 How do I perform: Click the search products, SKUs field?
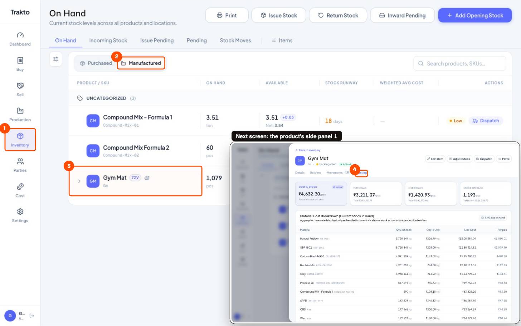point(460,63)
